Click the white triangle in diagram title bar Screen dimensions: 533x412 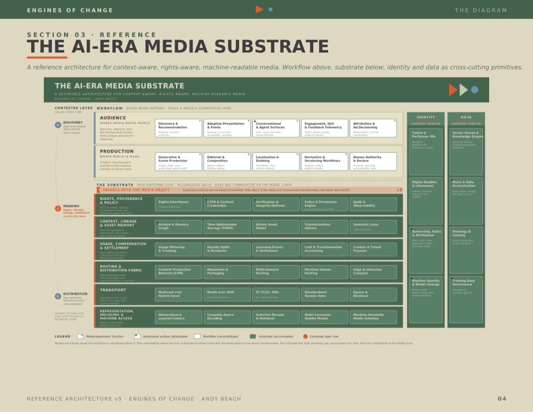pyautogui.click(x=464, y=90)
